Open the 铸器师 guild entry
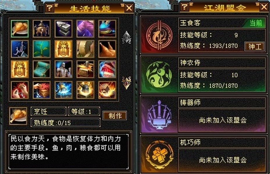 pos(203,115)
